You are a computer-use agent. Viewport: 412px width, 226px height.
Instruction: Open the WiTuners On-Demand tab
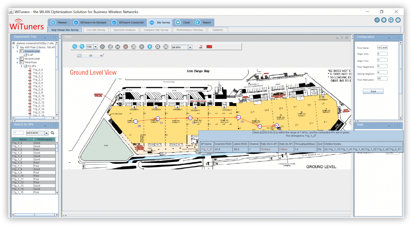point(90,23)
